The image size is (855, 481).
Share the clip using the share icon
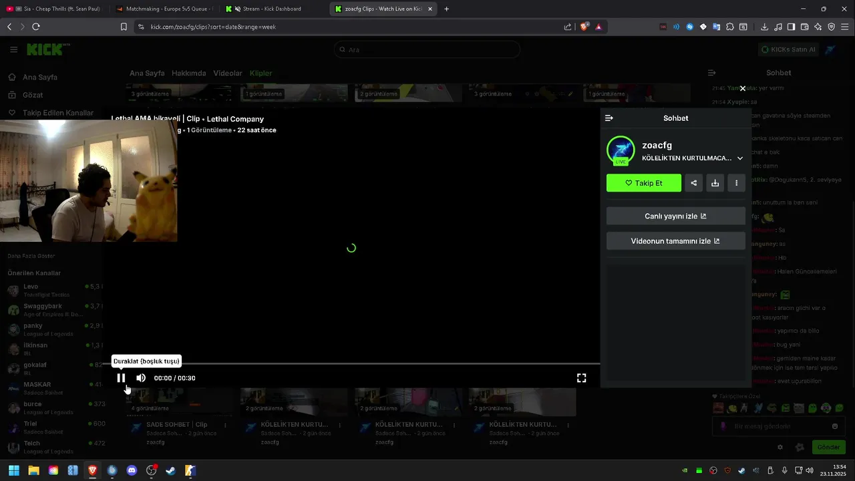693,183
